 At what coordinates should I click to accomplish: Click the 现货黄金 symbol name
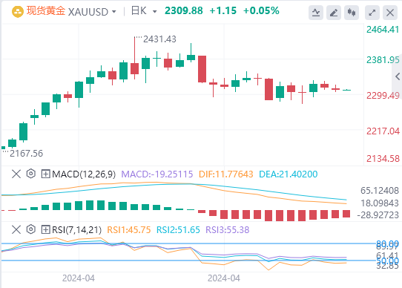[46, 11]
